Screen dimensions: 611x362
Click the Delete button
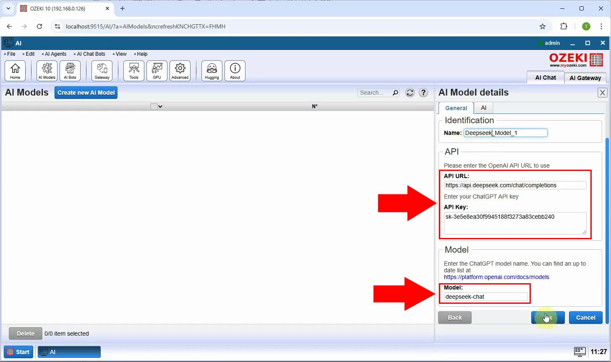pyautogui.click(x=26, y=334)
